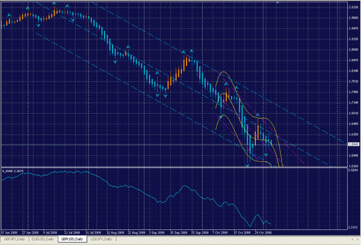Open the USDJPY,Daily chart tab

101,239
